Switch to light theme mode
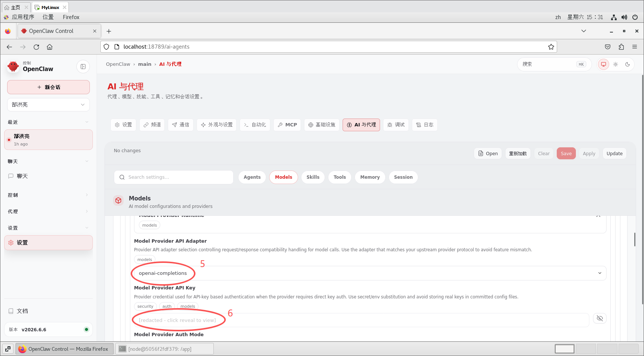Viewport: 644px width, 356px height. 616,64
